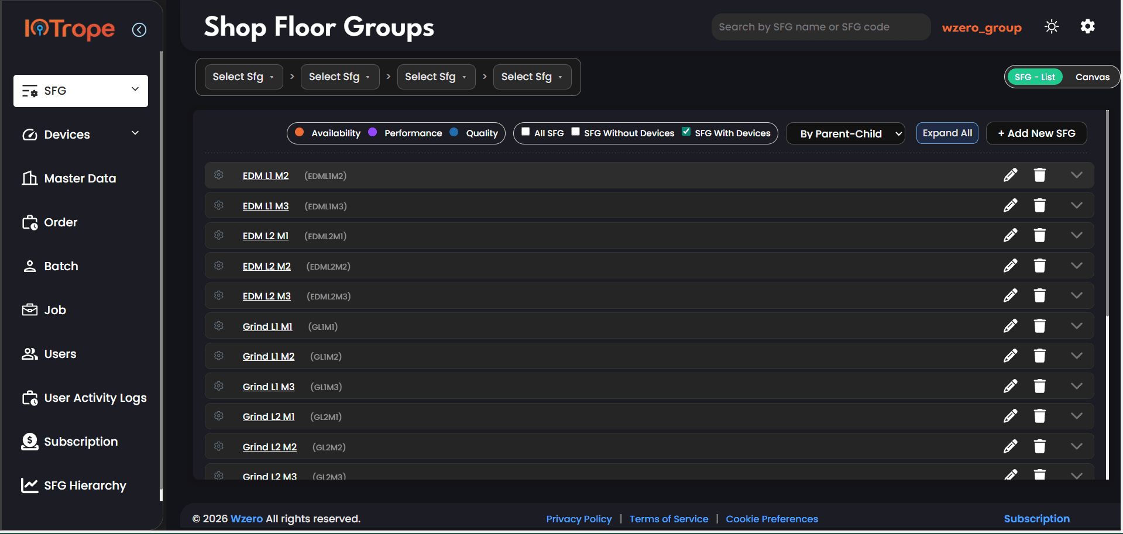Check the All SFG checkbox
The image size is (1123, 534).
tap(526, 132)
